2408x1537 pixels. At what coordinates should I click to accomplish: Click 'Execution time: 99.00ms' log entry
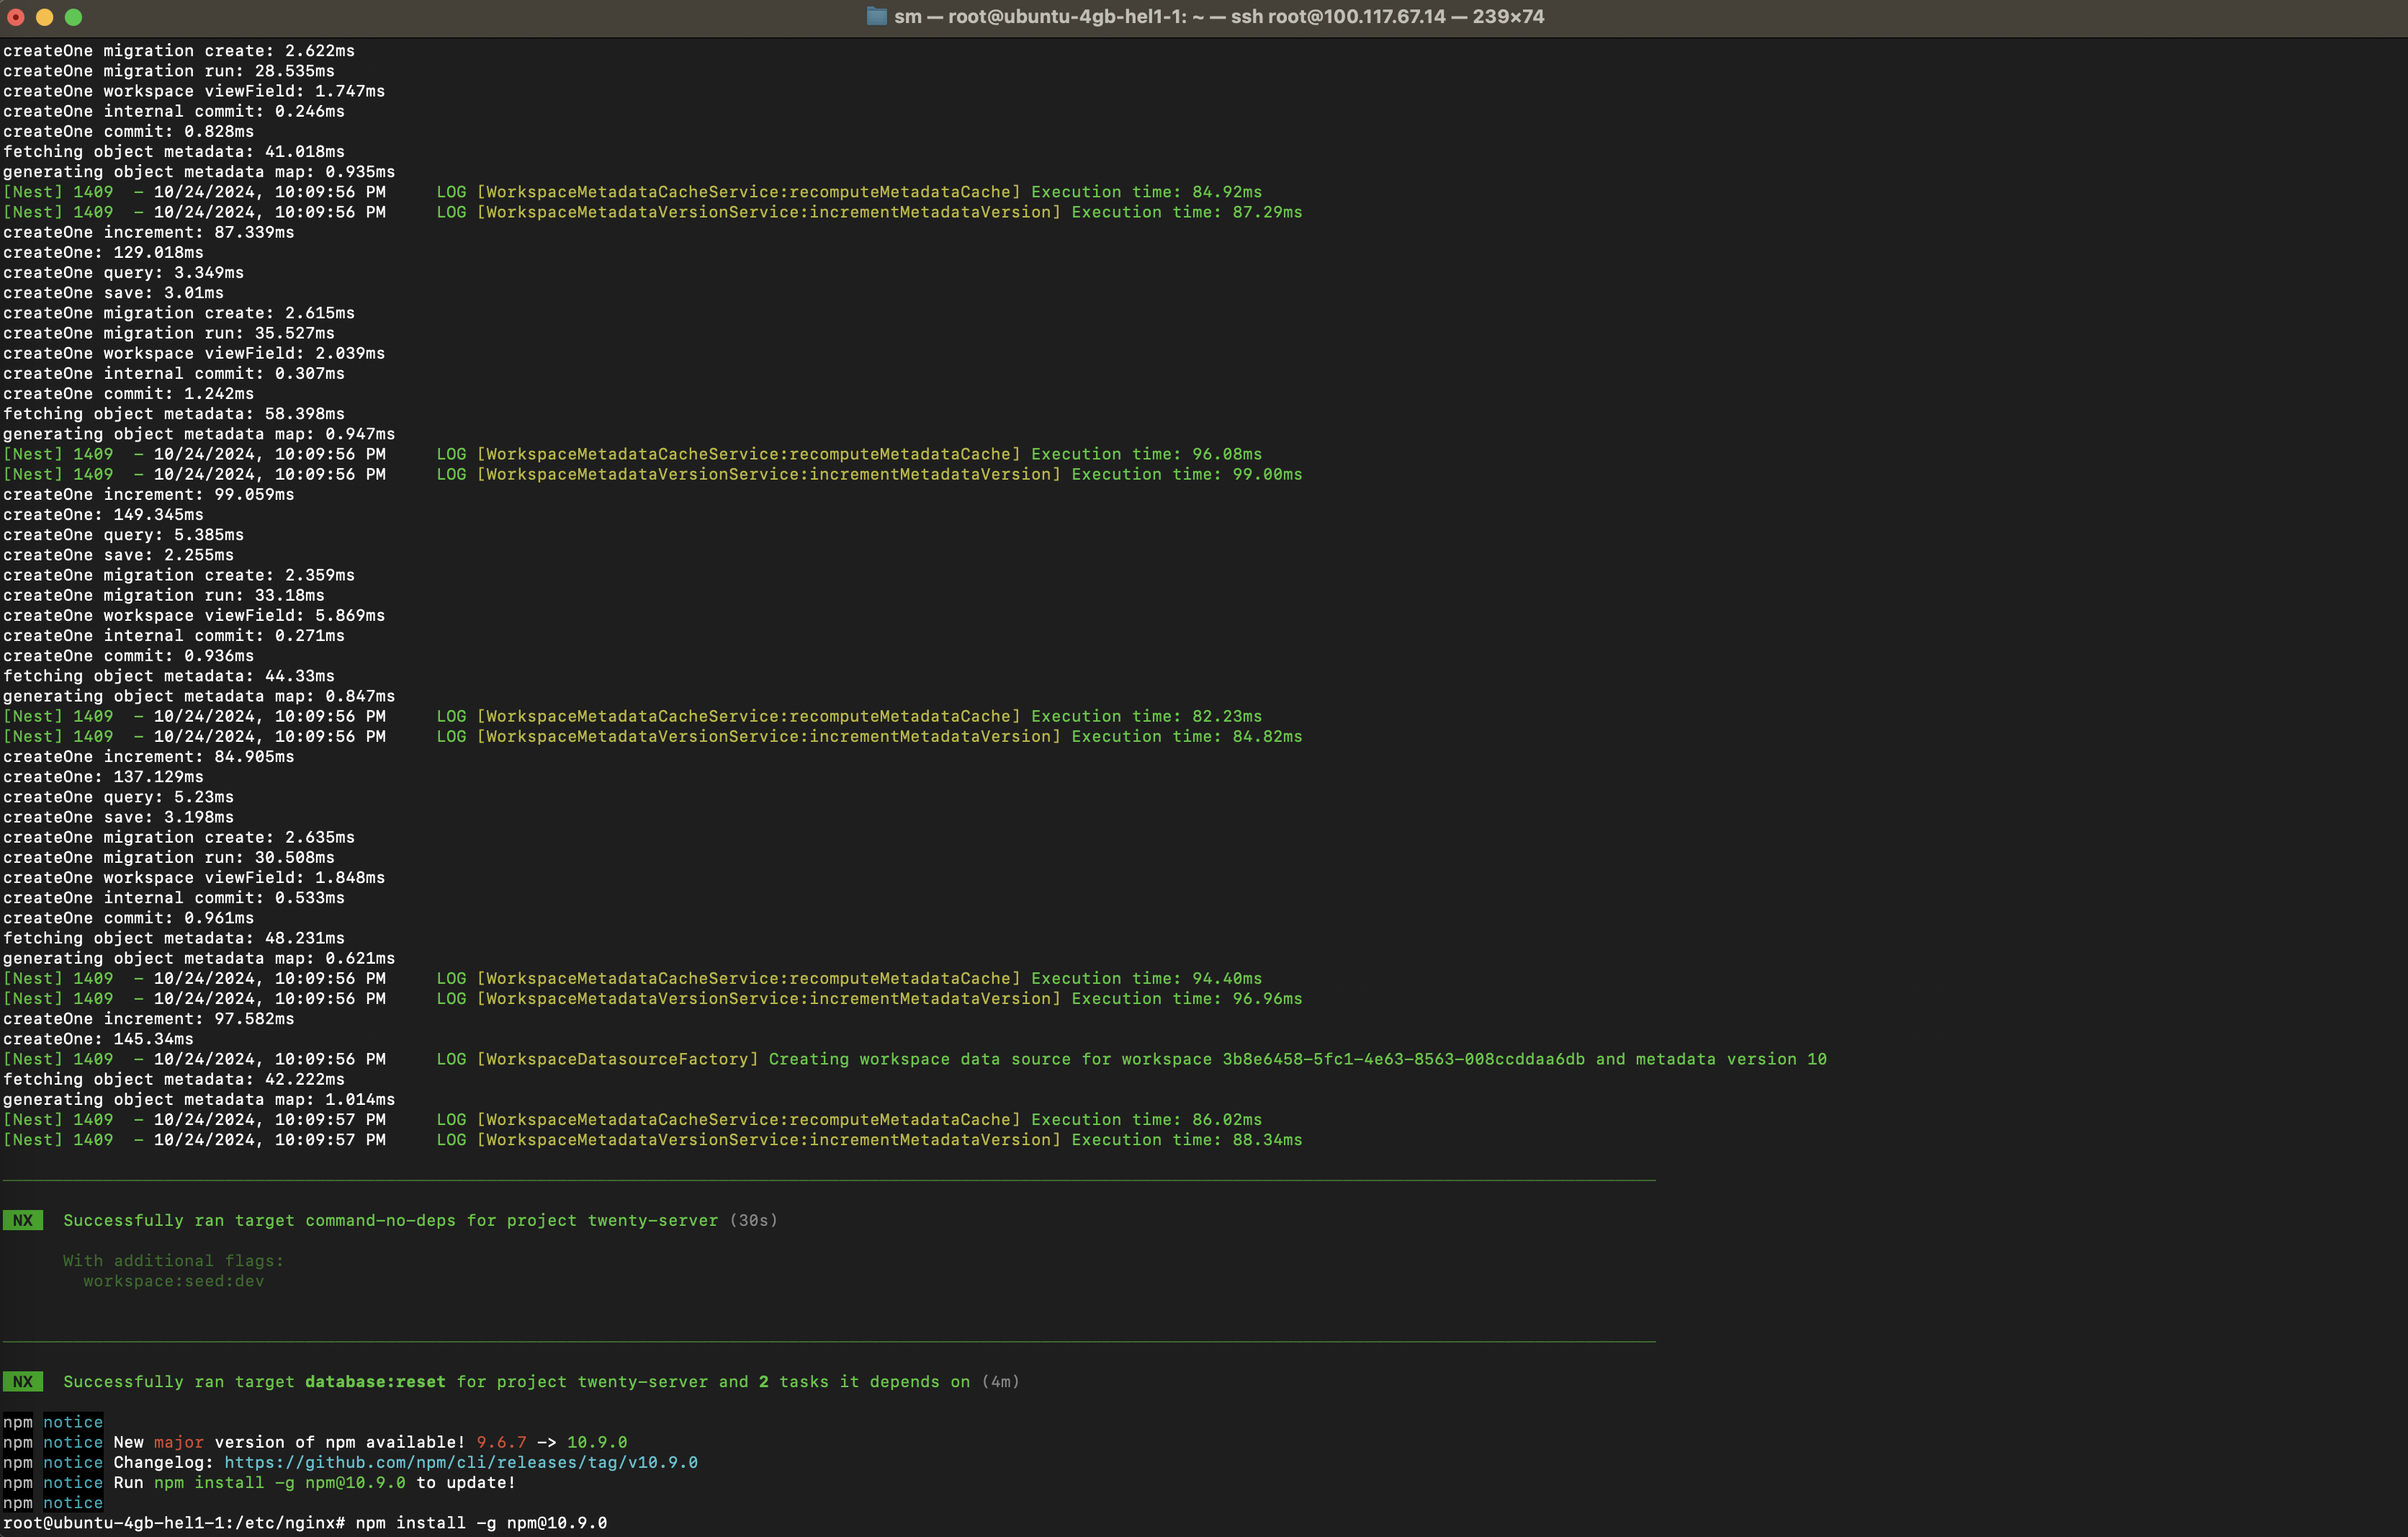[x=1187, y=473]
